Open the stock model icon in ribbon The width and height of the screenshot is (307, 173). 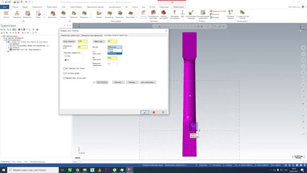(x=164, y=14)
